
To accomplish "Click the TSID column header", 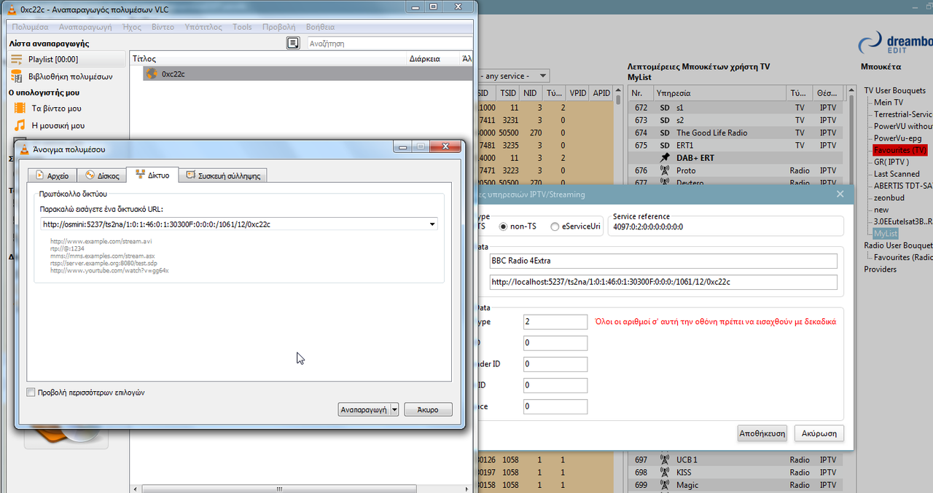I will click(x=508, y=93).
